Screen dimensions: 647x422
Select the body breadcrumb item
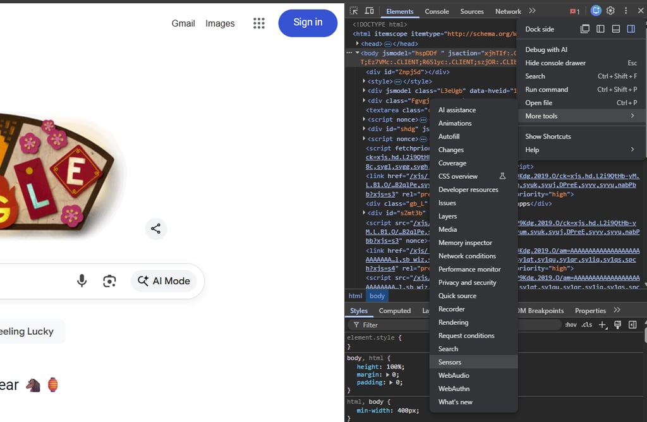tap(377, 296)
